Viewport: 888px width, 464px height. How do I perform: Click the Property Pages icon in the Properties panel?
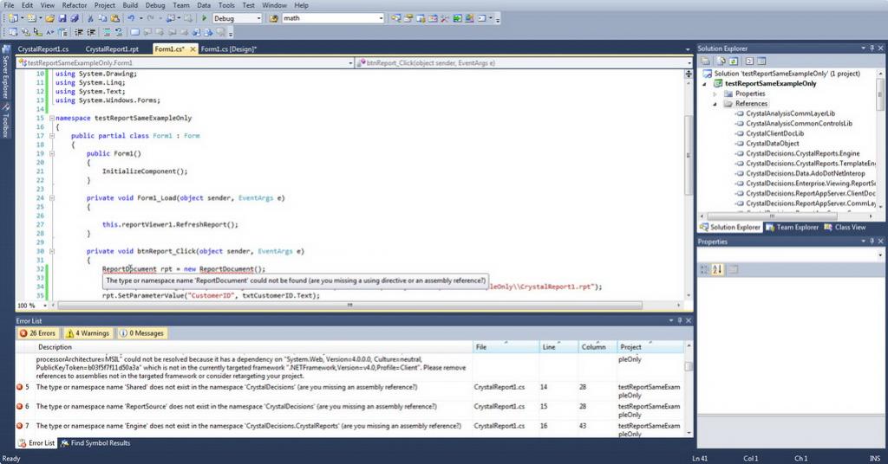[x=732, y=269]
